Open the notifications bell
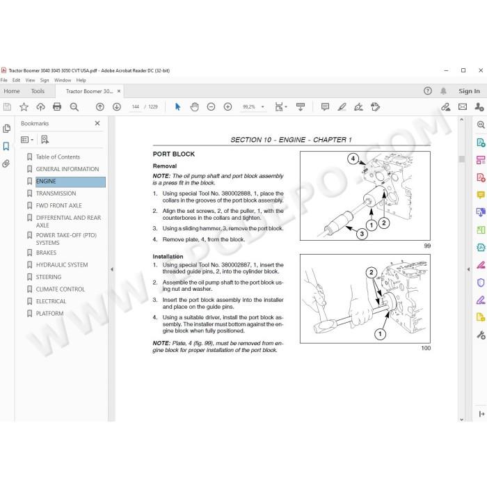This screenshot has width=487, height=487. (444, 91)
